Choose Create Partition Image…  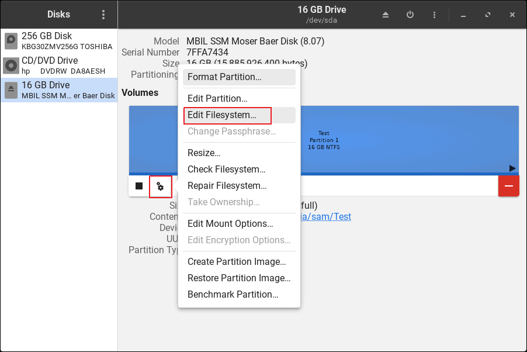coord(239,262)
